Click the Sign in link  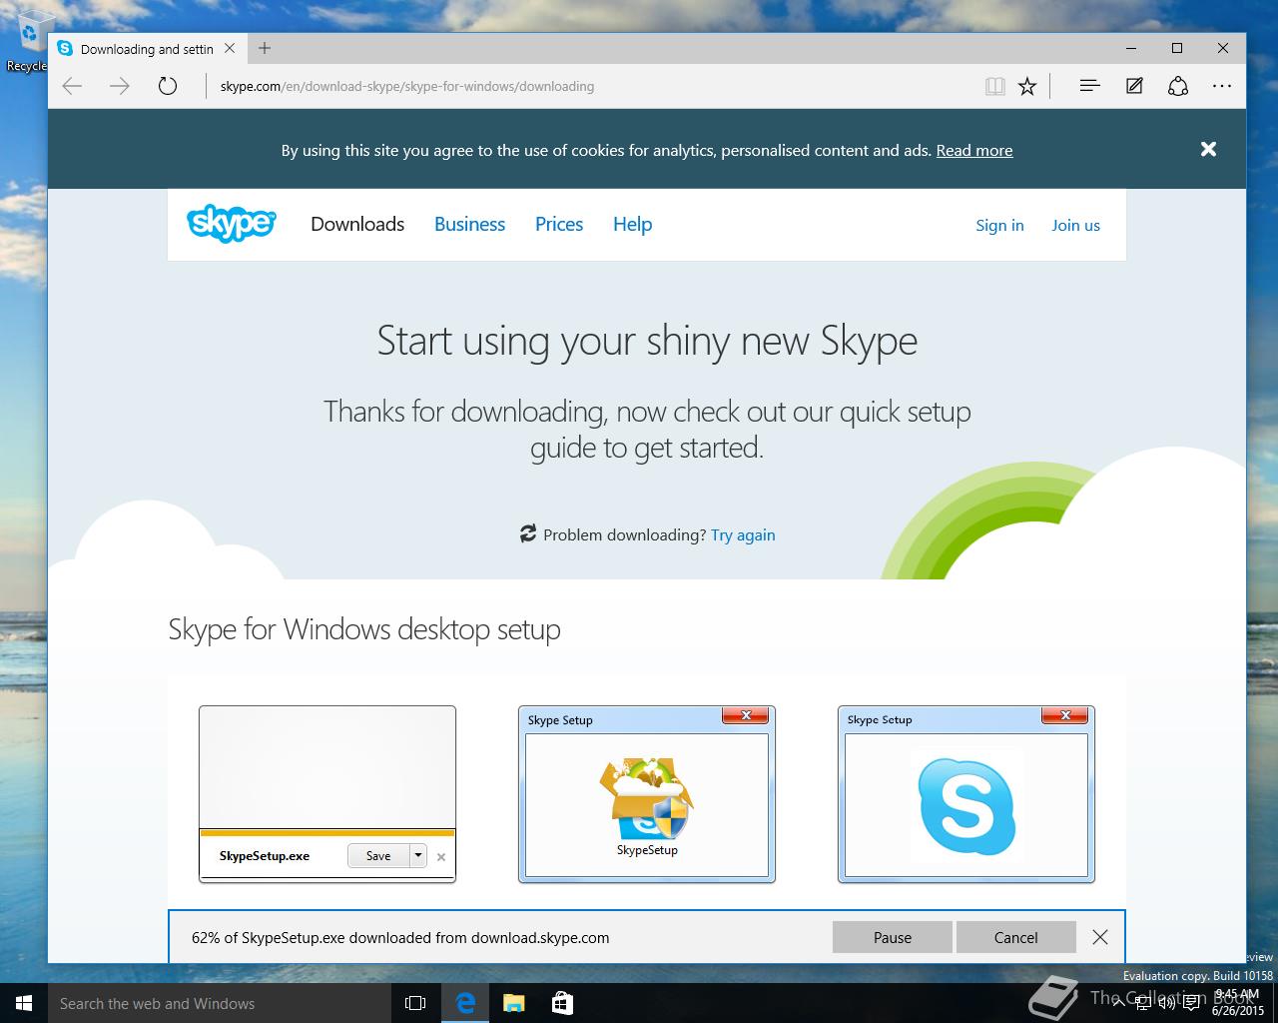tap(999, 225)
